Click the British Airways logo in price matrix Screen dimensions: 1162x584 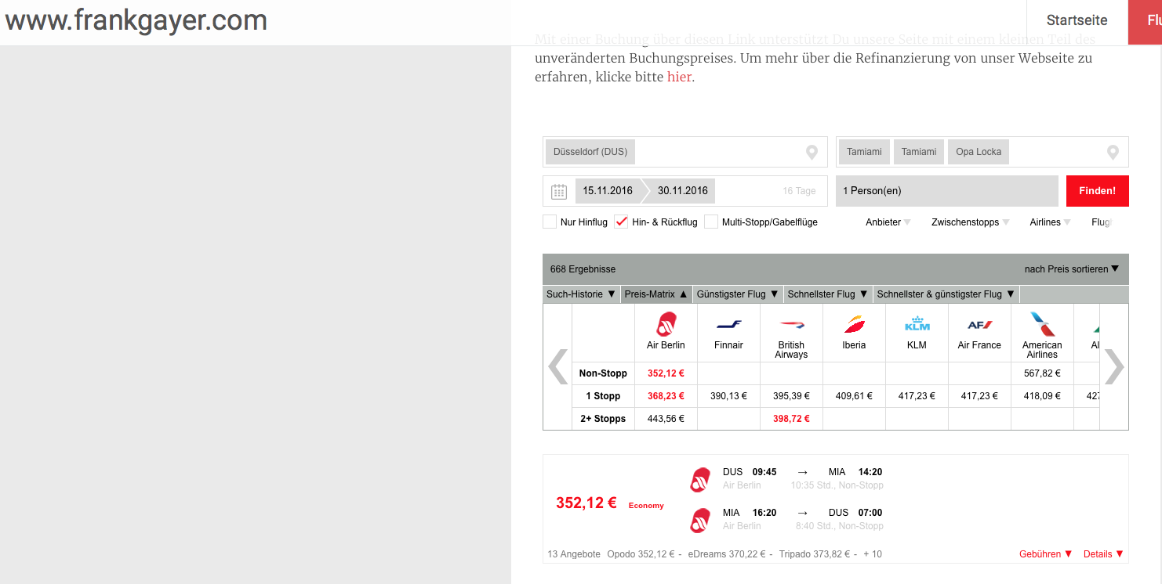(791, 324)
